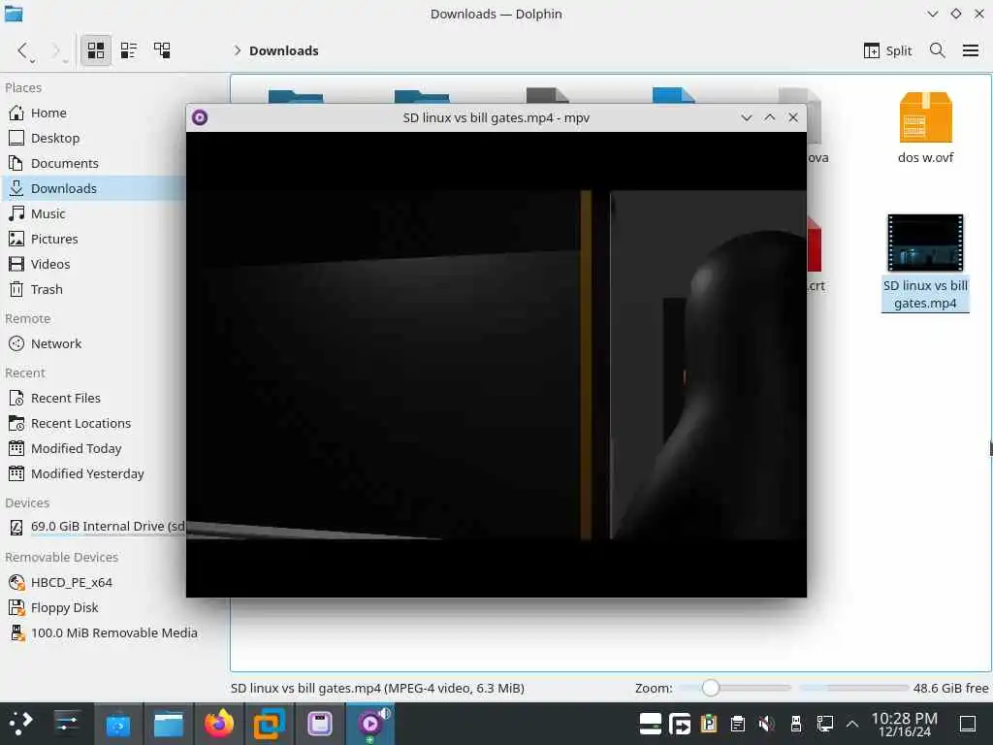Click the mpv app icon in title bar
The image size is (993, 745).
200,117
